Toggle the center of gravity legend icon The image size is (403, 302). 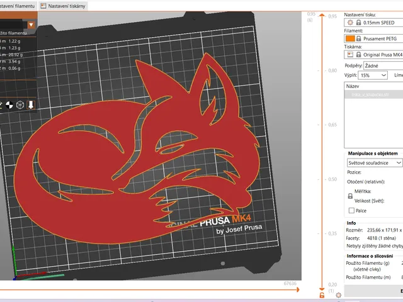click(9, 105)
